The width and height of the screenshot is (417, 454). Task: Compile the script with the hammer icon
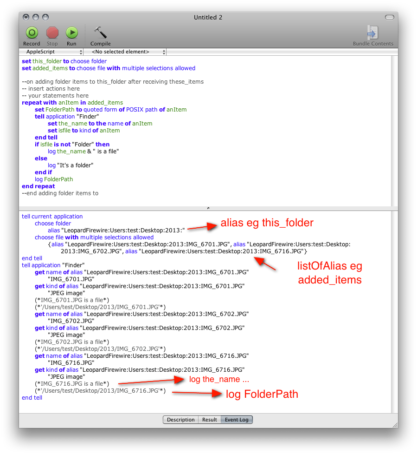click(100, 33)
